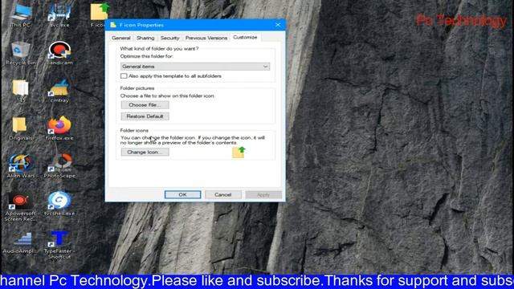Click the 'What kind of folder do you want?' text
The width and height of the screenshot is (514, 289).
[x=159, y=48]
